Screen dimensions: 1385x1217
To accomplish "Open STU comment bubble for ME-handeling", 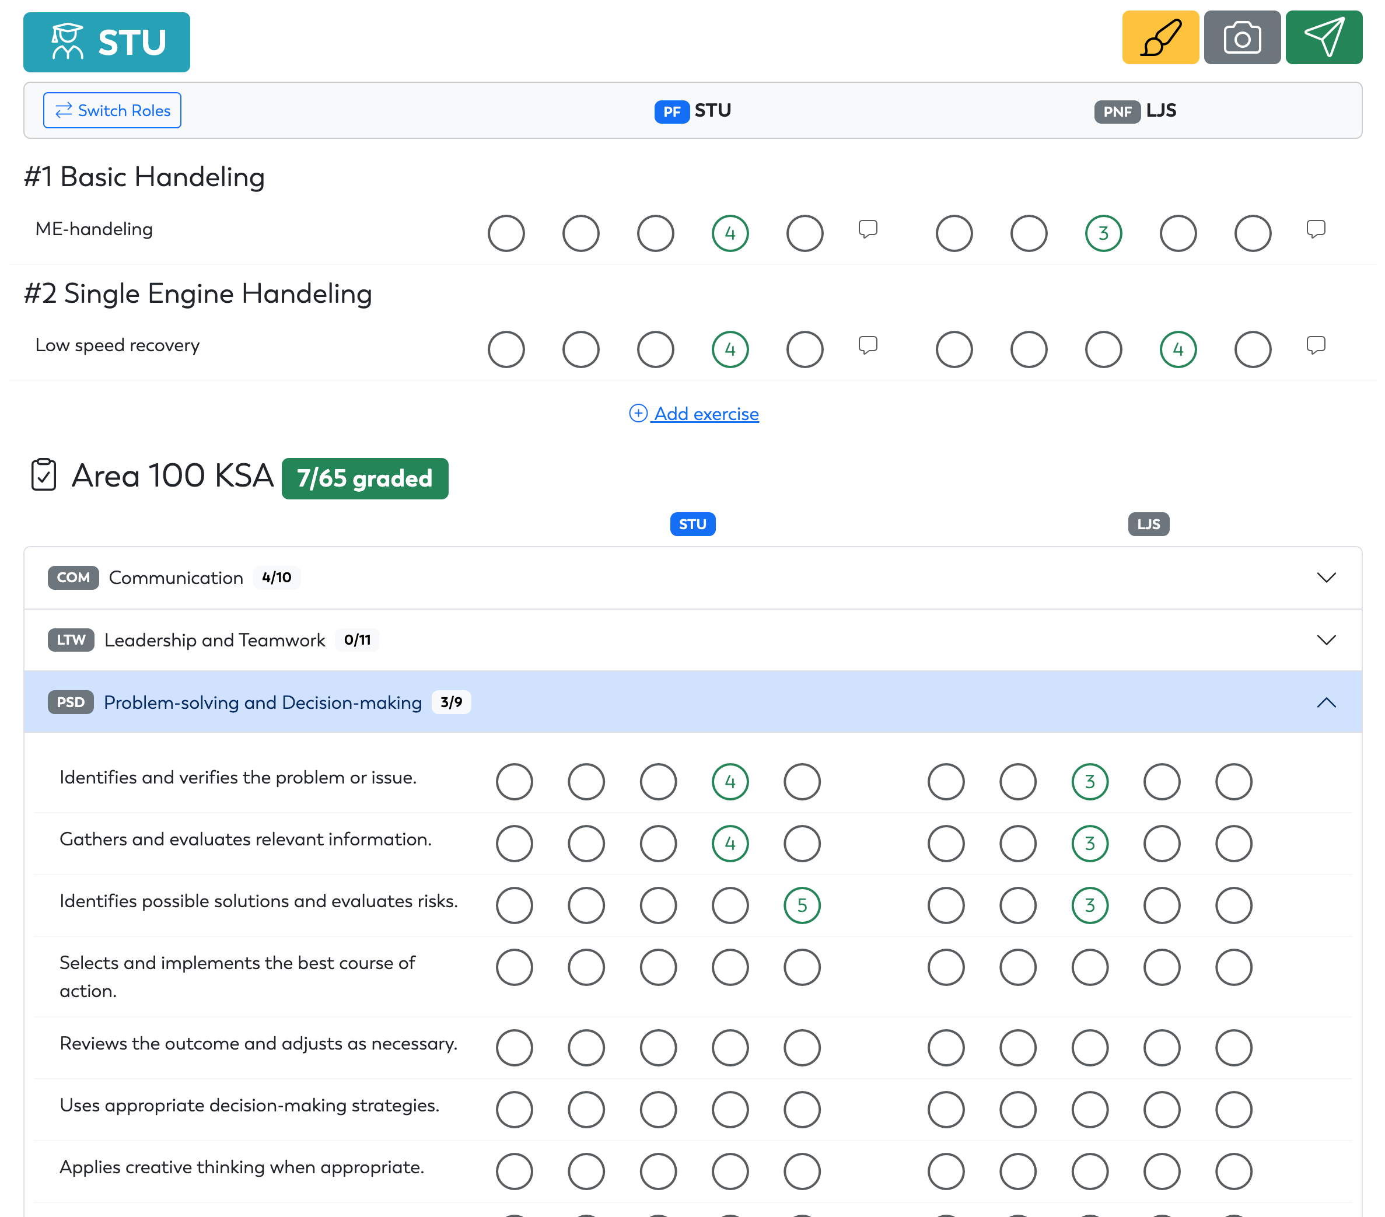I will tap(868, 229).
